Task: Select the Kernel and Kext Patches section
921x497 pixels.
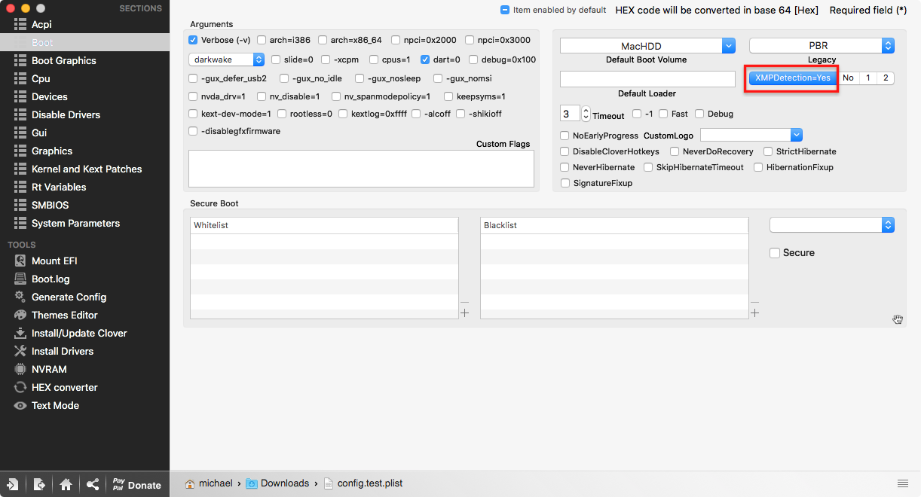Action: click(x=87, y=169)
